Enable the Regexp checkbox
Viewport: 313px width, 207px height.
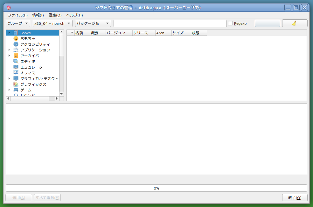(x=230, y=23)
